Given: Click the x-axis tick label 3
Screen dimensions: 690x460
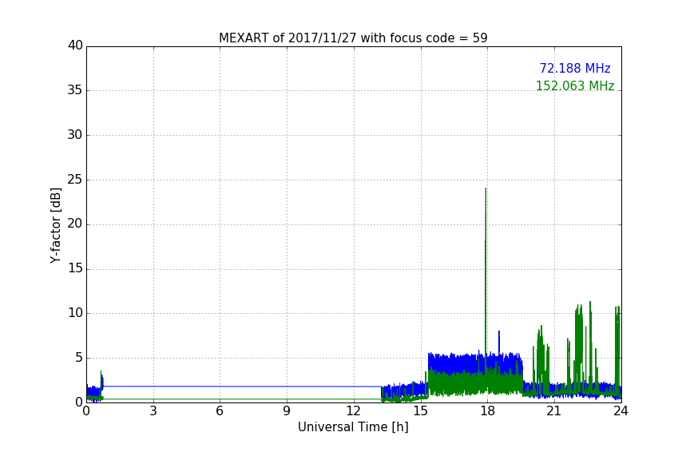Looking at the screenshot, I should tap(153, 411).
